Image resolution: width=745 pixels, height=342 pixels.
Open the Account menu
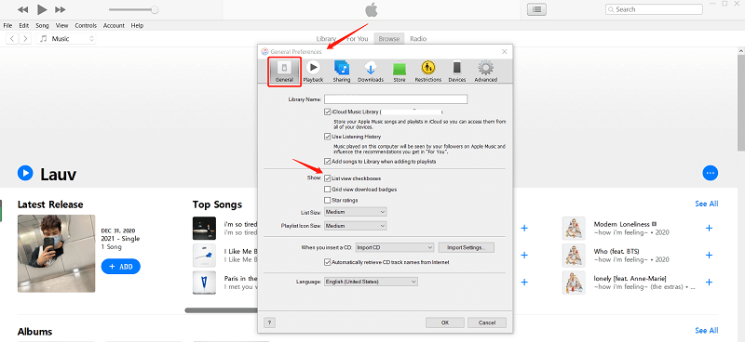[x=114, y=26]
